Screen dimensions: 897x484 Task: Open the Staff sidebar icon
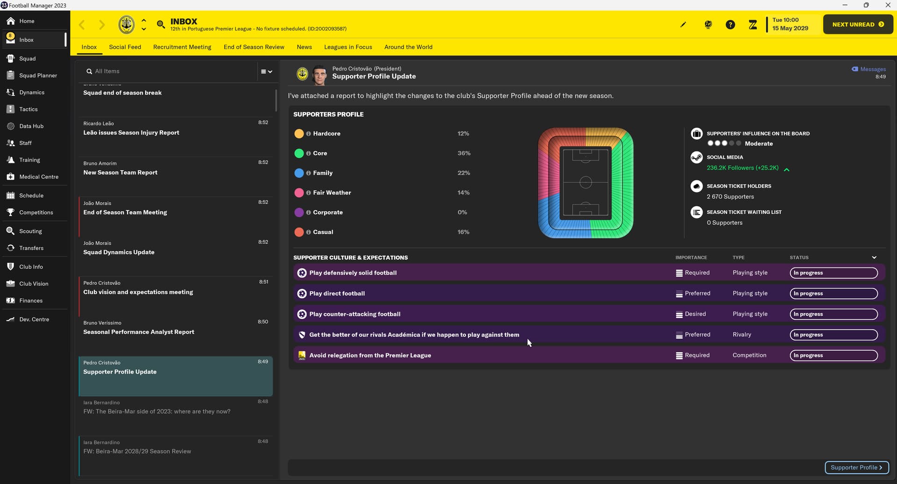[x=10, y=143]
